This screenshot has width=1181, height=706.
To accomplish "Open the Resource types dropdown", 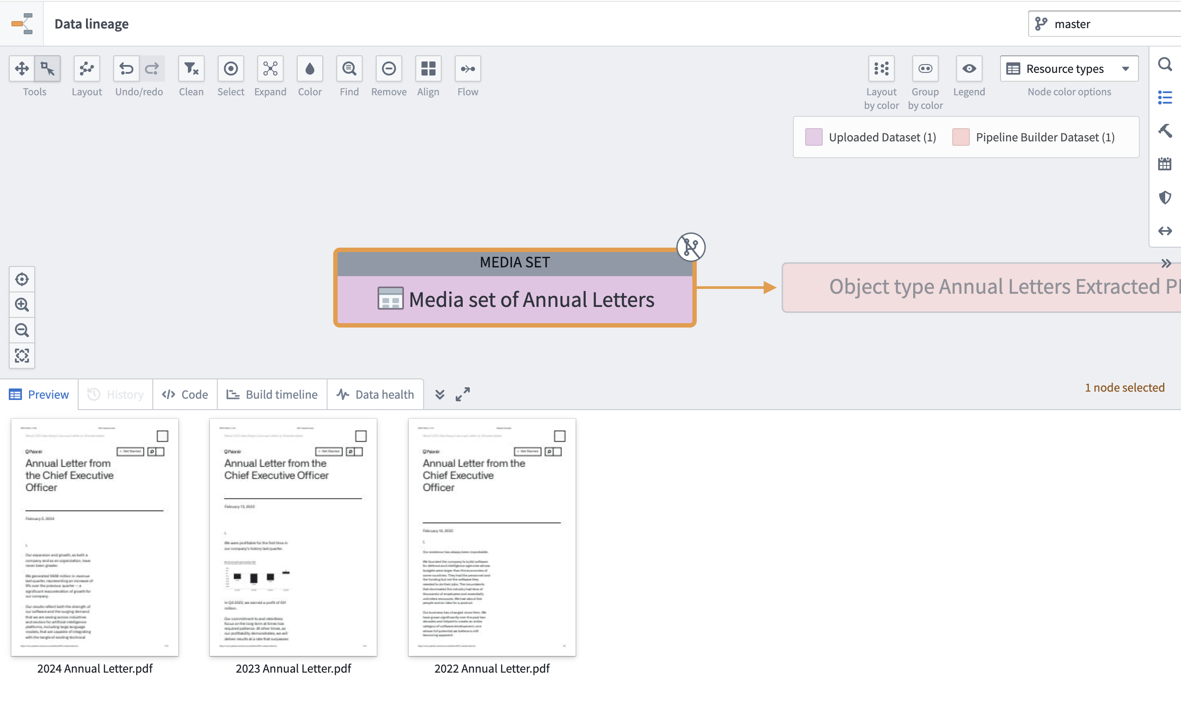I will 1069,68.
